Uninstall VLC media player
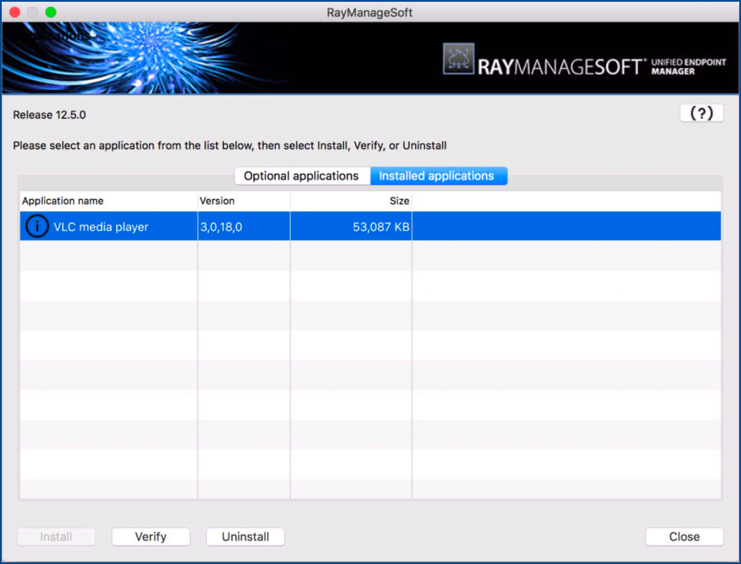This screenshot has height=564, width=741. pyautogui.click(x=245, y=536)
